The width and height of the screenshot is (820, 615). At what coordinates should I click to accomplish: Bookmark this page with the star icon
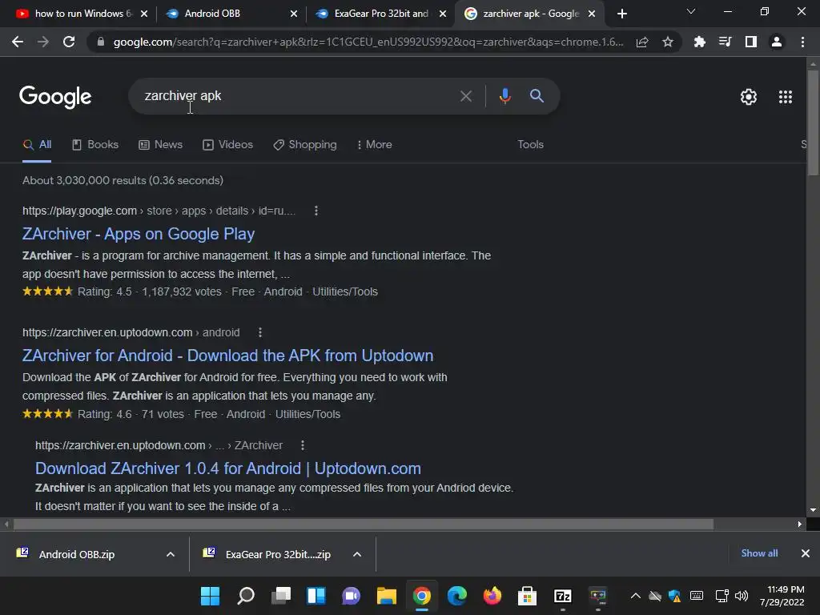[x=668, y=42]
